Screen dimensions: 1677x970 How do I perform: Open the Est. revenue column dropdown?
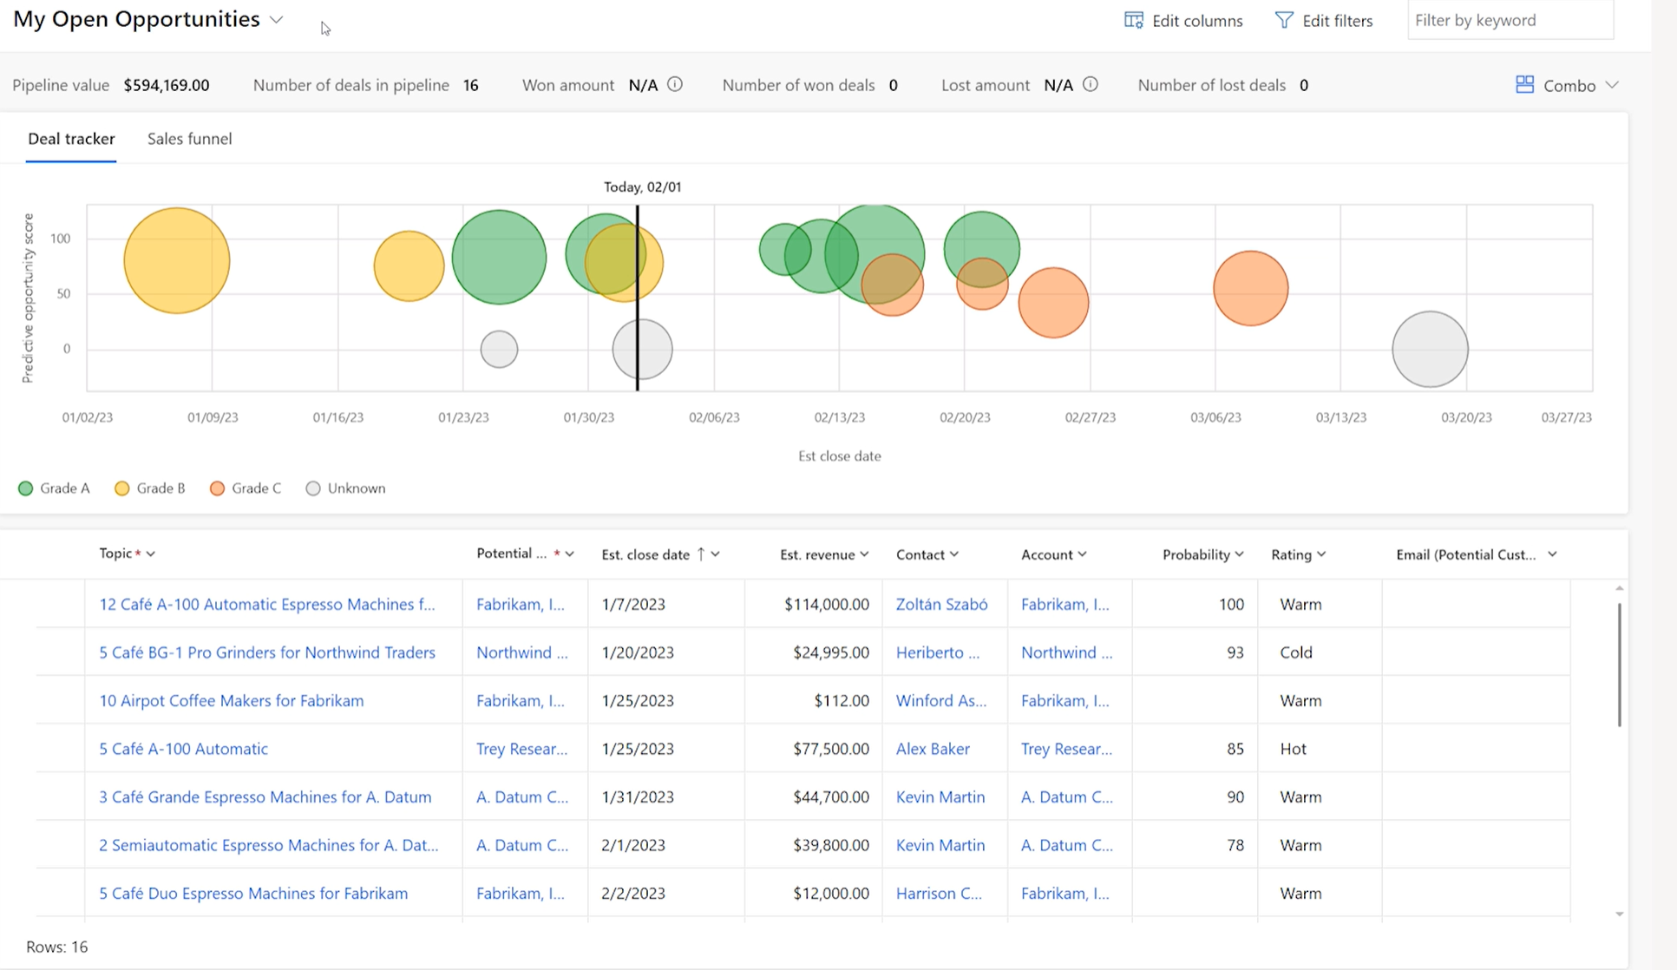pos(864,554)
